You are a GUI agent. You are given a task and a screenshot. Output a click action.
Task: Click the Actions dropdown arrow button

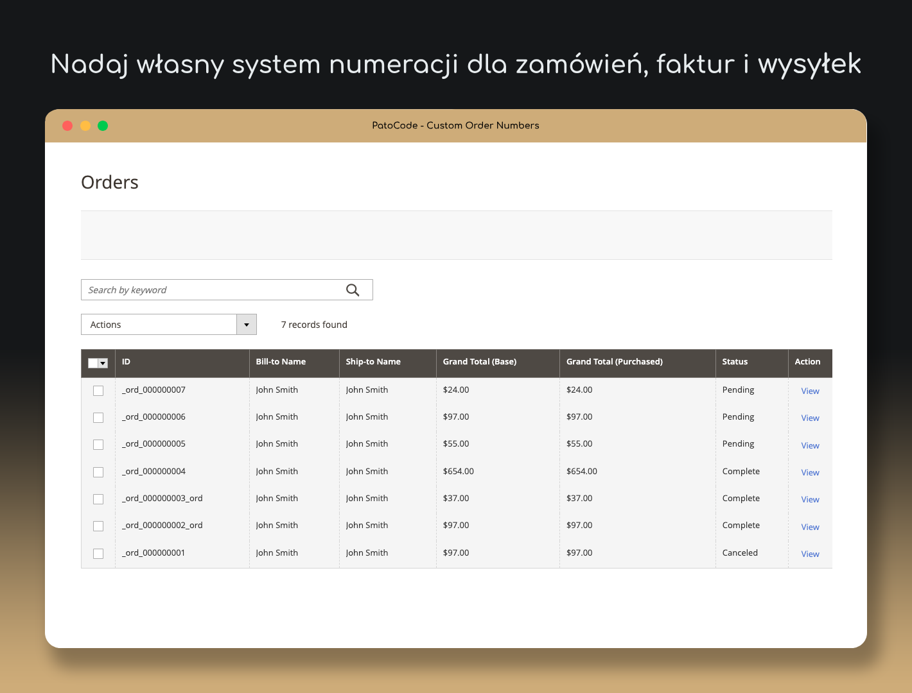pyautogui.click(x=247, y=325)
